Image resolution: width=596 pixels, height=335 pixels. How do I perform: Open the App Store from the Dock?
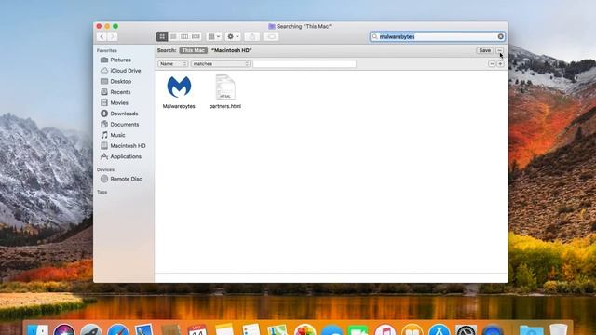(440, 329)
